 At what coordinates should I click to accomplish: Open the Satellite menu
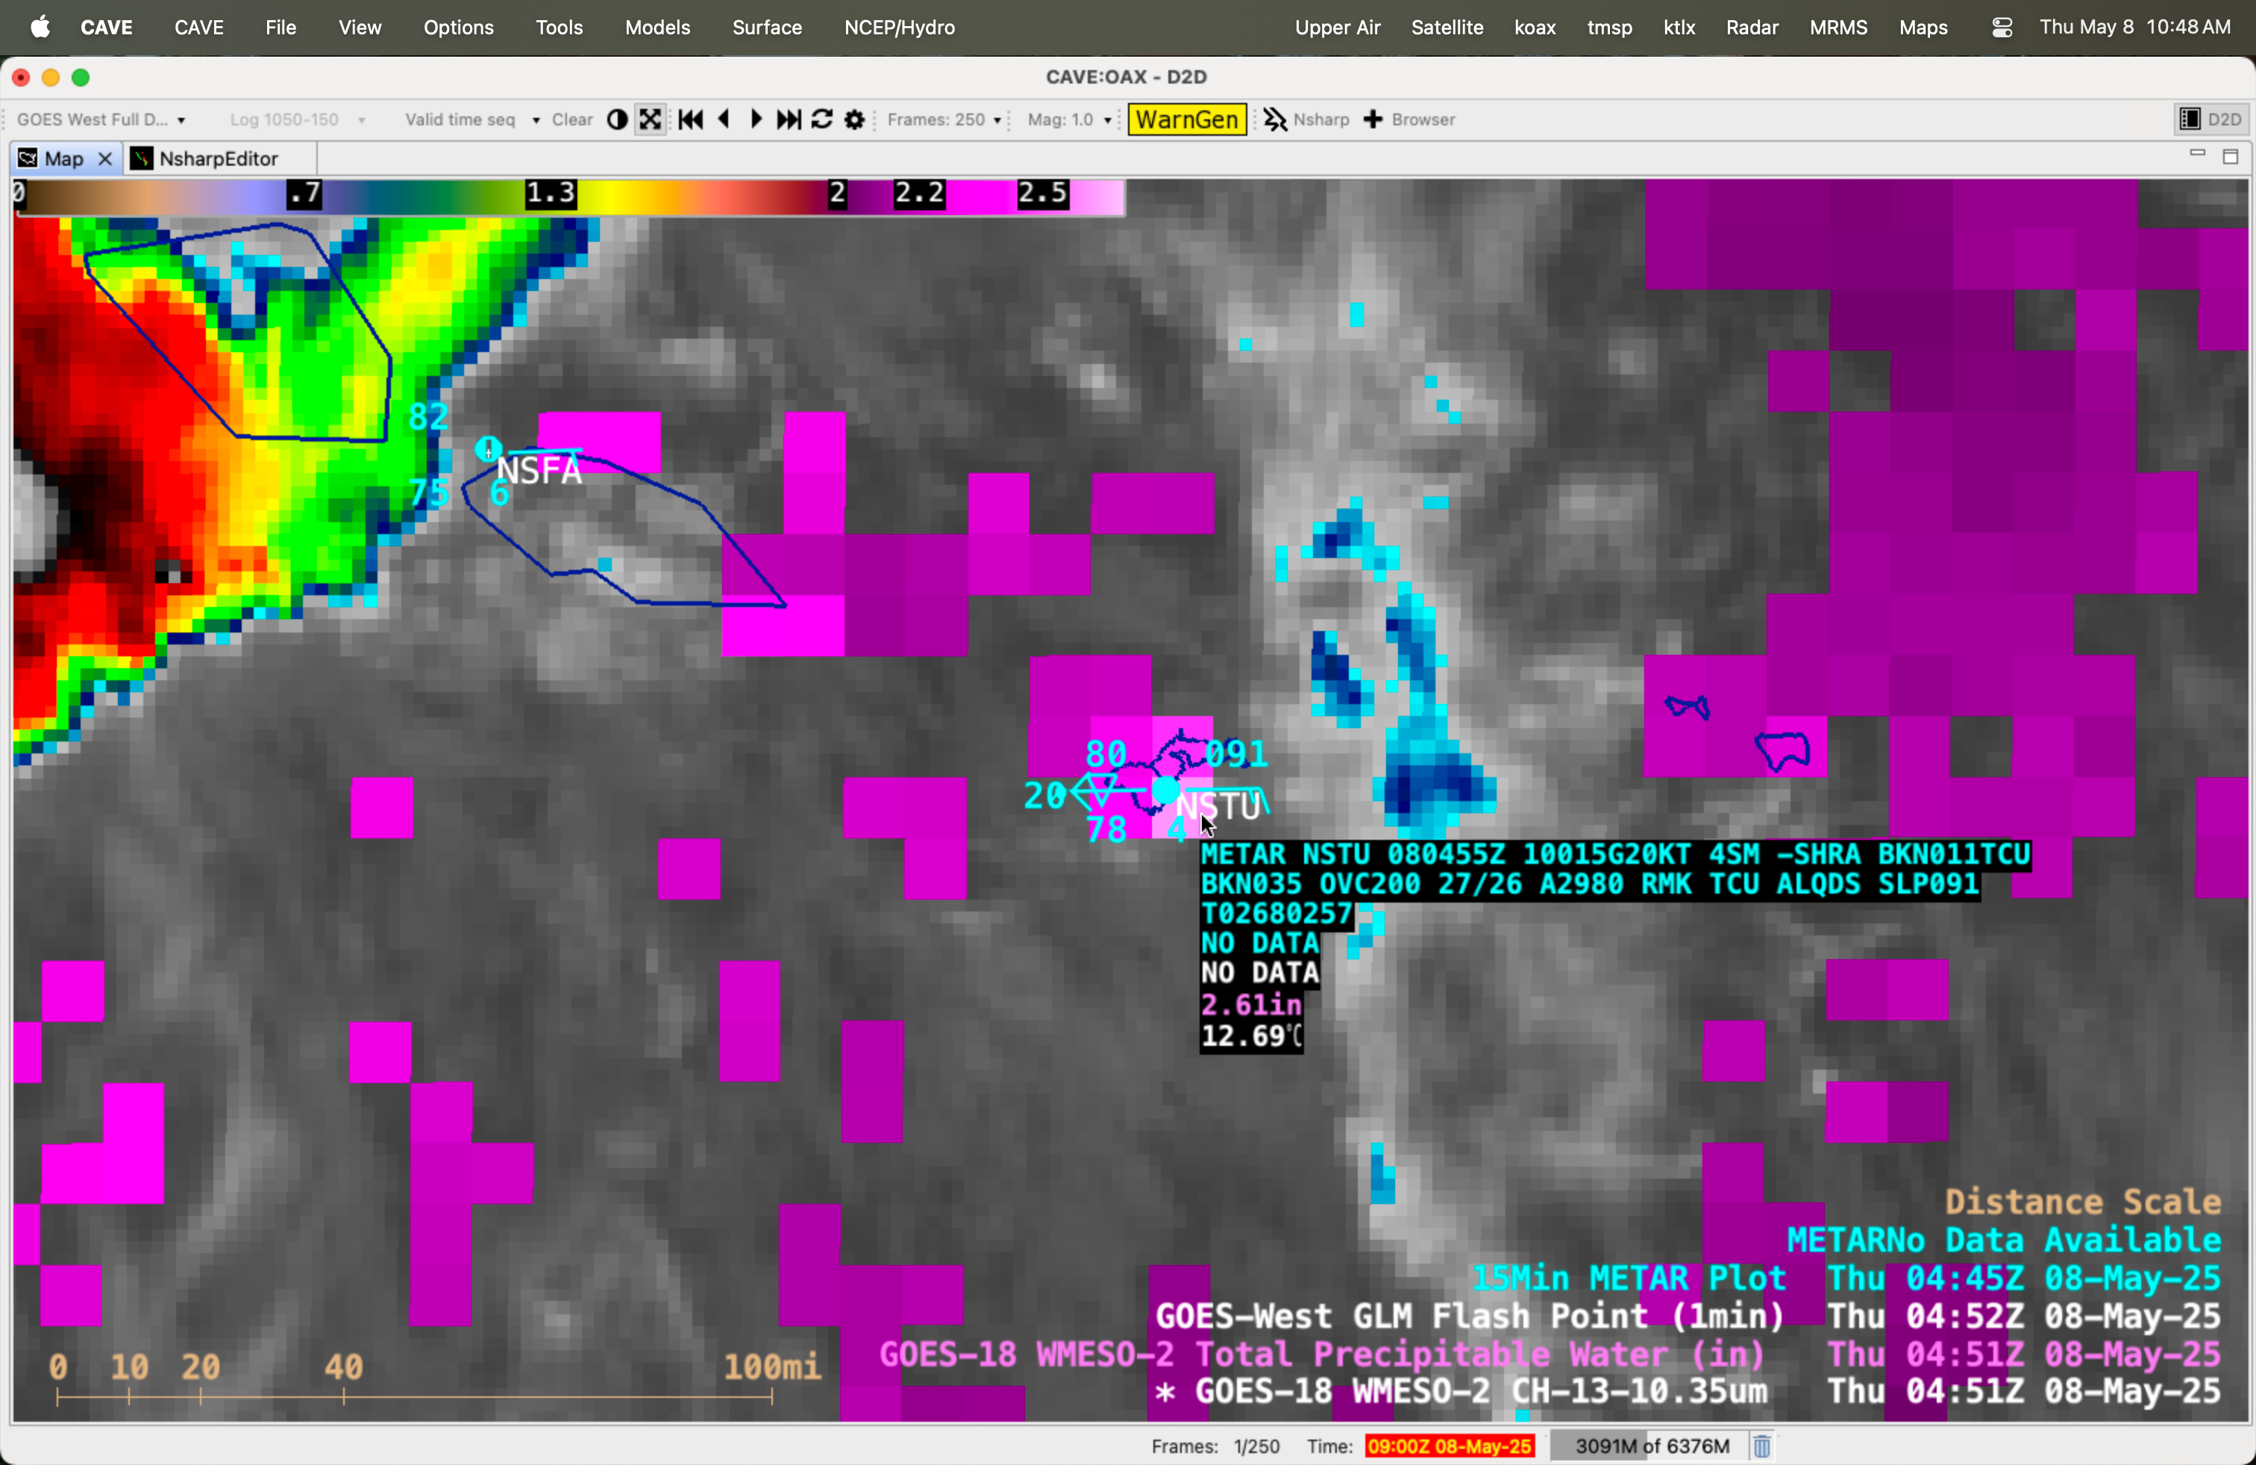click(1447, 28)
